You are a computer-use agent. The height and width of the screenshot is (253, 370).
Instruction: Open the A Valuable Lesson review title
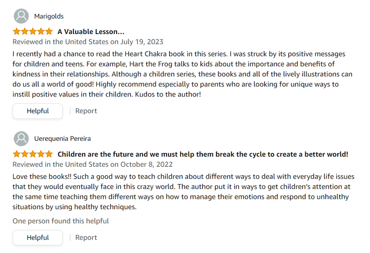[x=91, y=32]
